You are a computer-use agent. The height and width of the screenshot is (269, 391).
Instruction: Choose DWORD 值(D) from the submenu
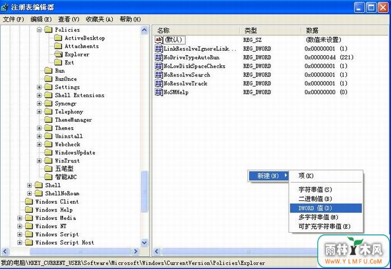[x=326, y=208]
